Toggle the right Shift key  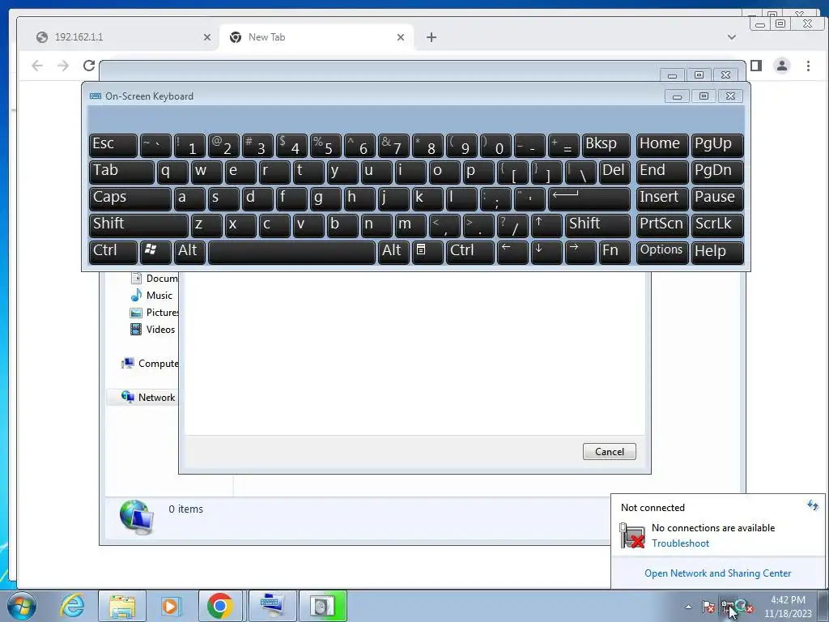(x=597, y=225)
